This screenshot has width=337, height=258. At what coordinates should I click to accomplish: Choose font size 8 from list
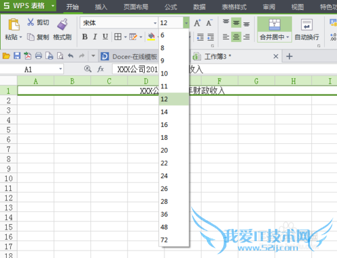click(174, 48)
